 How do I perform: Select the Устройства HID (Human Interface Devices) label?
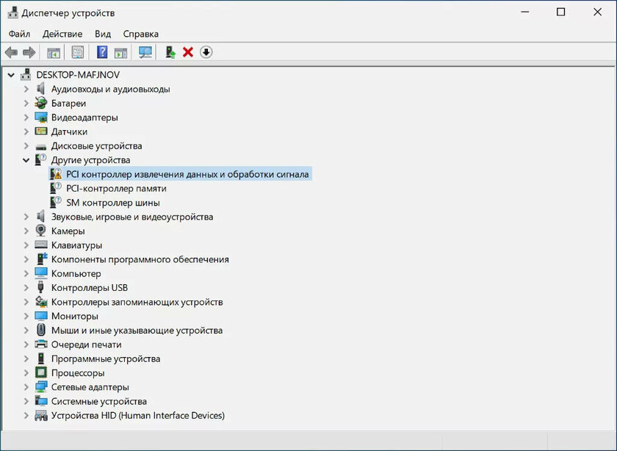coord(138,415)
